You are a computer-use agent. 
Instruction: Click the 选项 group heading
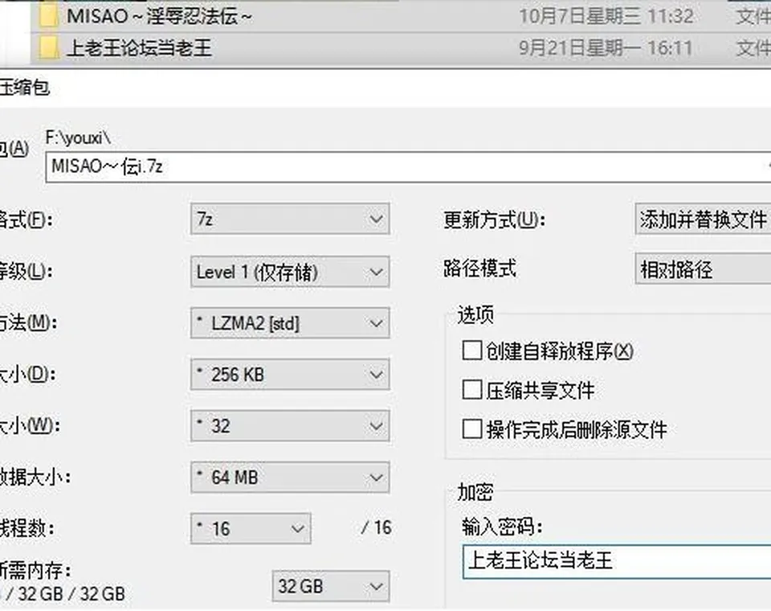pyautogui.click(x=475, y=315)
